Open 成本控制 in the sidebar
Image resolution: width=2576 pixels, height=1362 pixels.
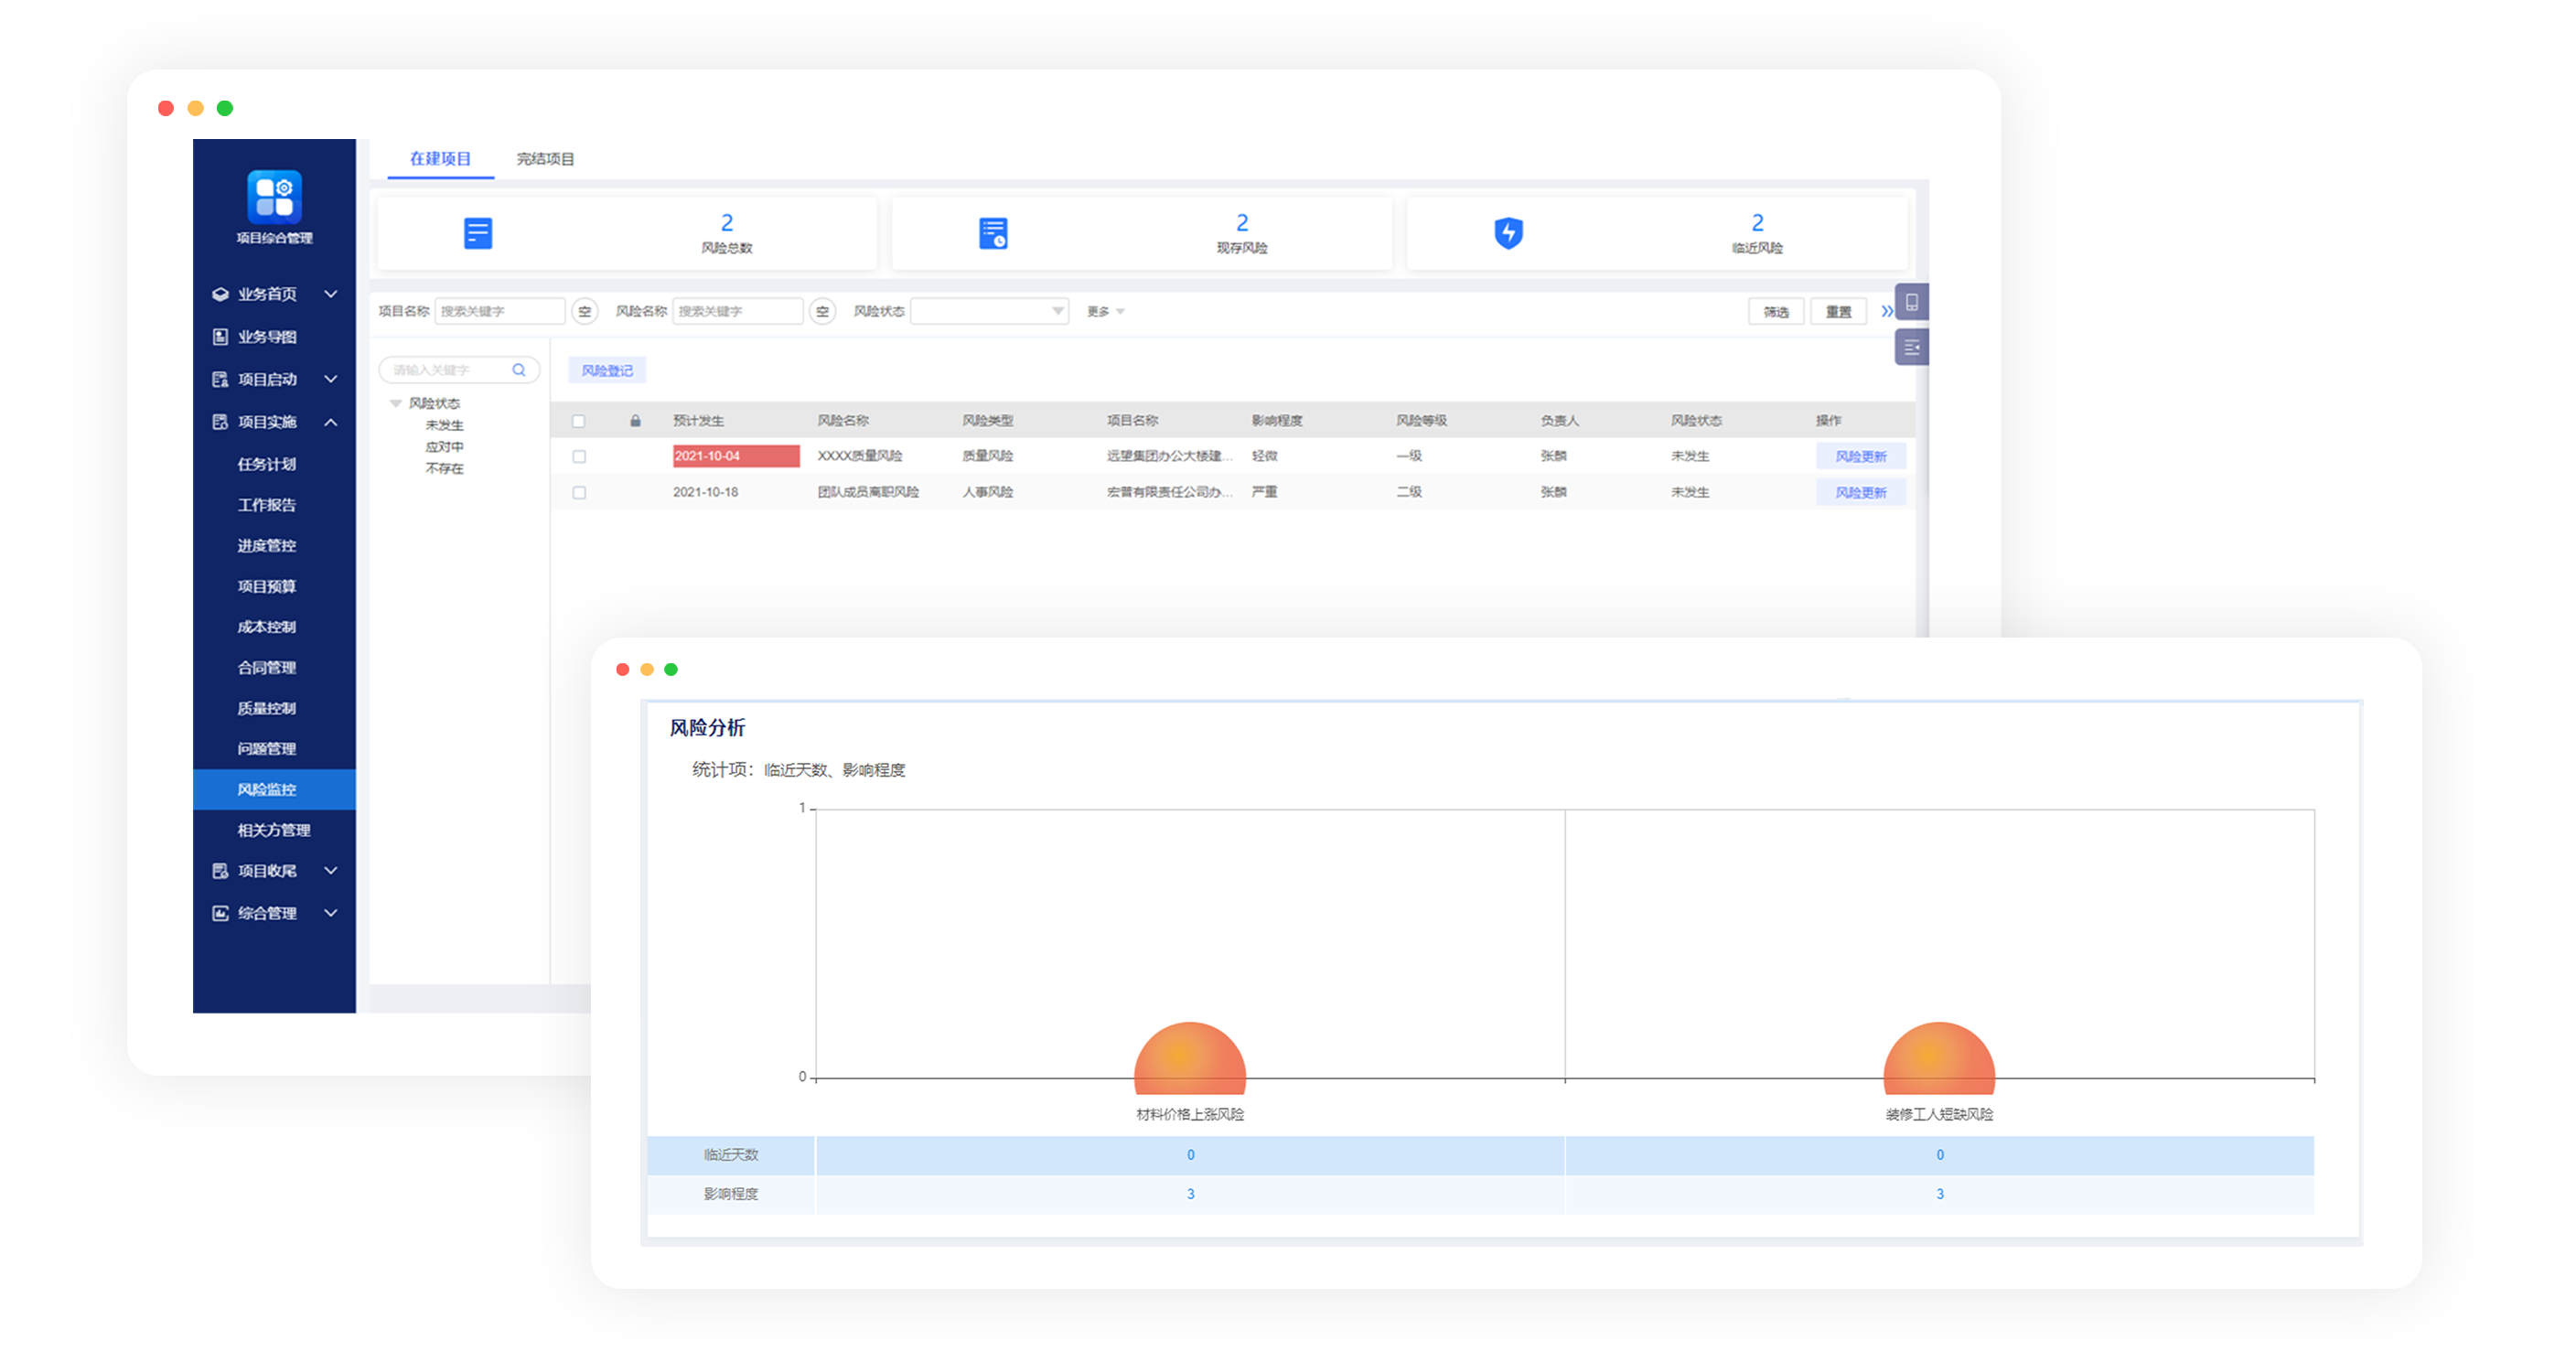tap(266, 627)
